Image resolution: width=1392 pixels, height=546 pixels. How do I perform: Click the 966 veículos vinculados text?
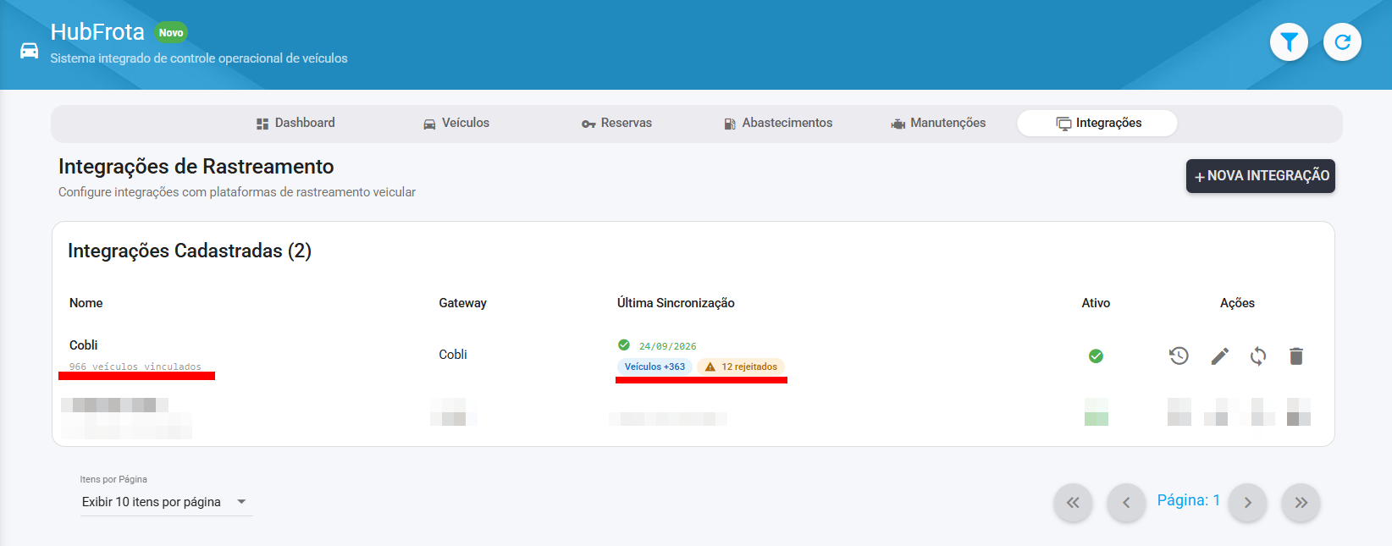135,367
